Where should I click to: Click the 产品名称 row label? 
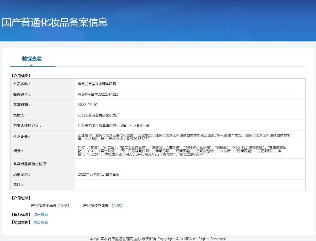click(22, 84)
